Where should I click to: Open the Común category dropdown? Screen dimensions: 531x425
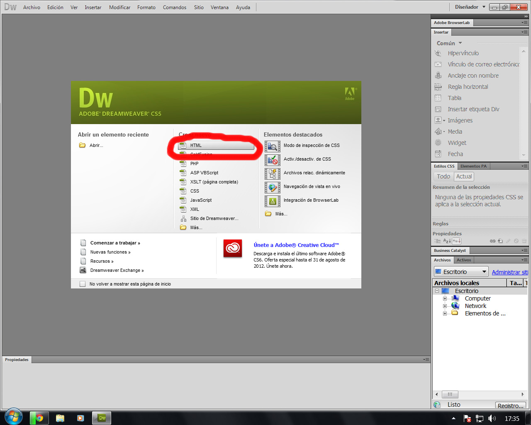coord(448,43)
